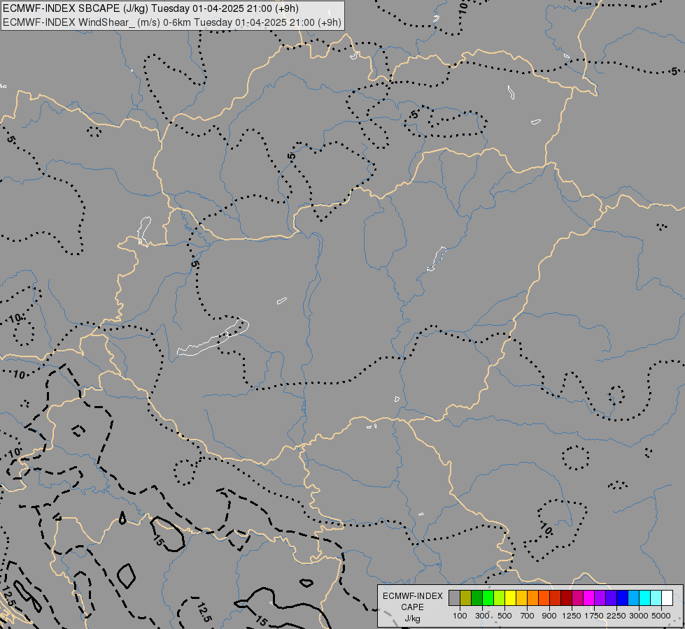Click the pure blue CAPE legend swatch
The image size is (685, 629).
(623, 598)
